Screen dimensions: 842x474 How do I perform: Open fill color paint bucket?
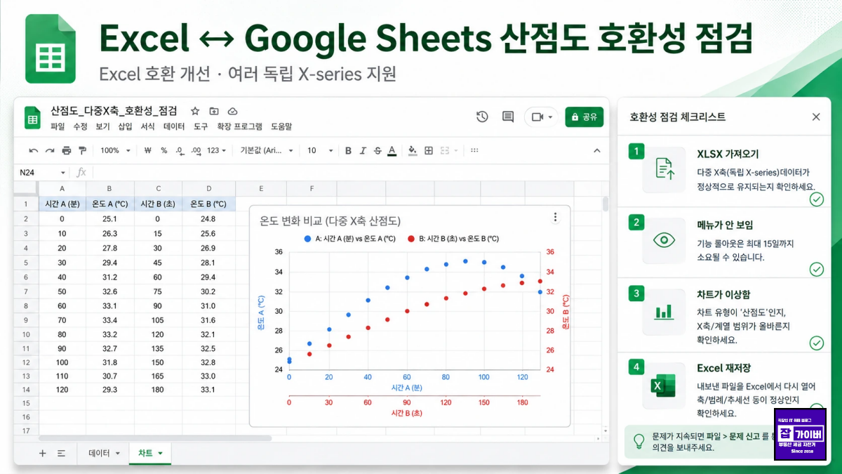(x=413, y=150)
